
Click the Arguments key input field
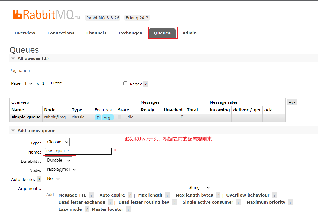pos(78,187)
